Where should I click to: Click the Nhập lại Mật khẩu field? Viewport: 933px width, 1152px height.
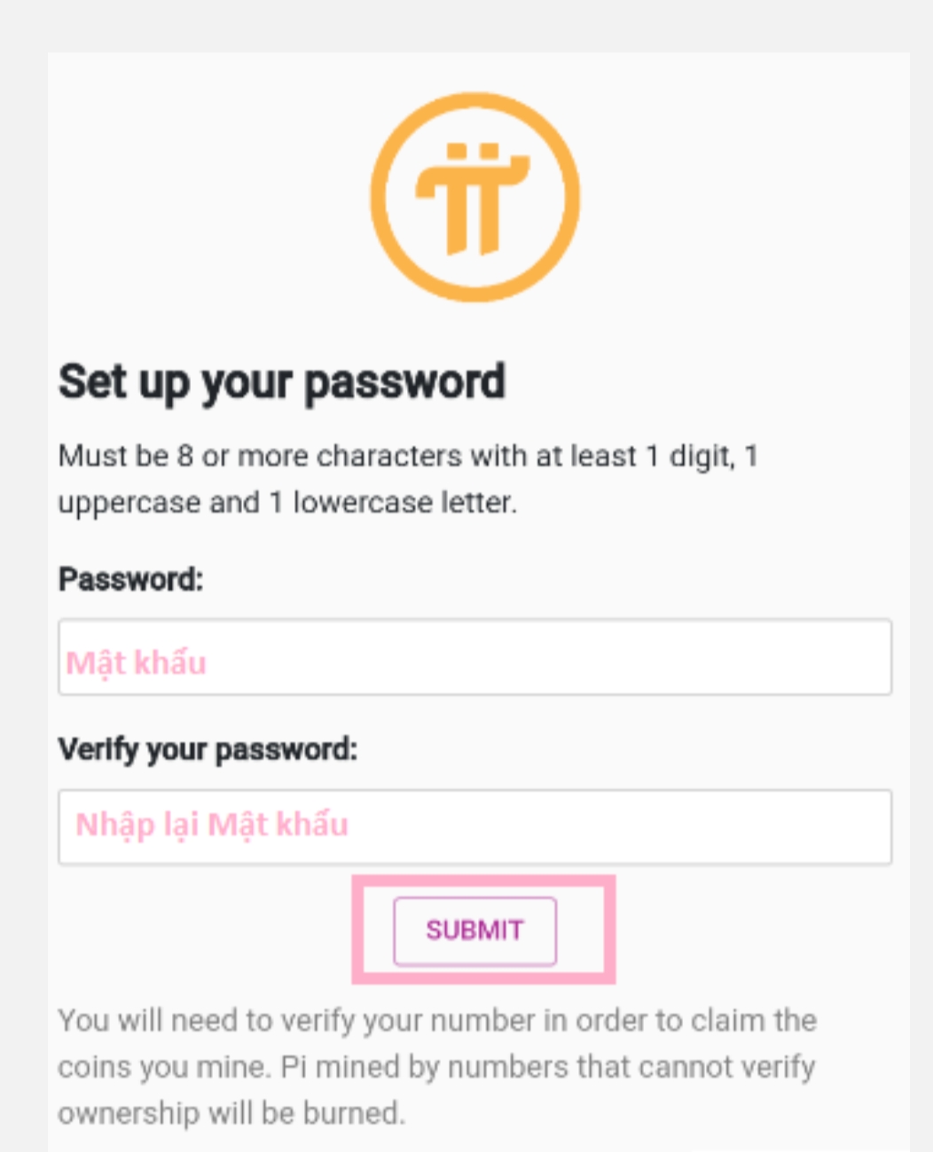[474, 827]
